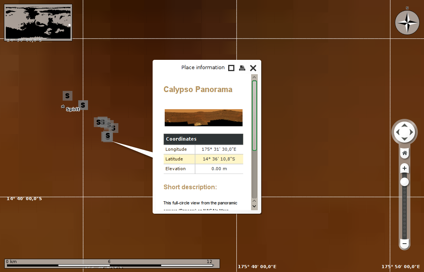Zoom in with the plus button
This screenshot has height=272, width=424.
click(x=405, y=168)
